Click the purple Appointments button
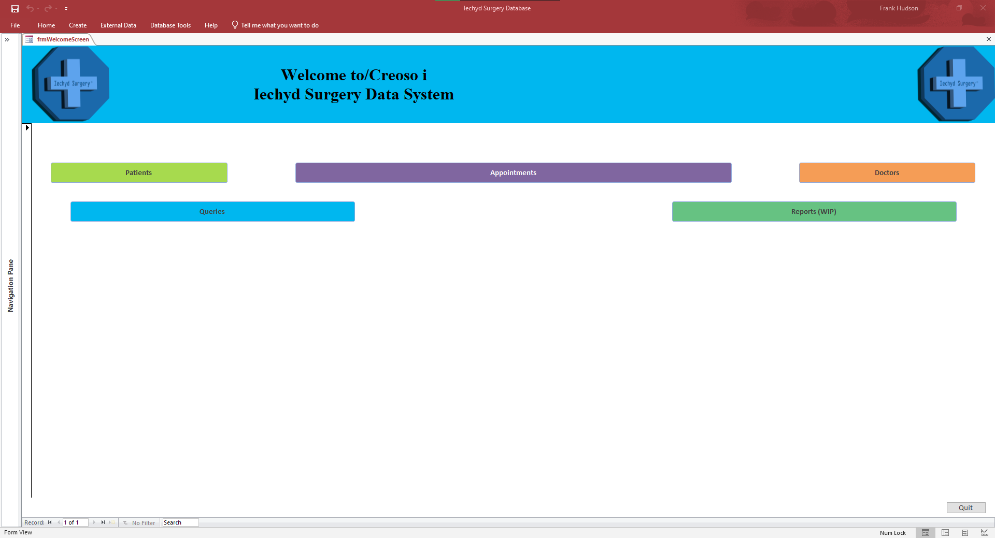Image resolution: width=995 pixels, height=538 pixels. point(513,173)
